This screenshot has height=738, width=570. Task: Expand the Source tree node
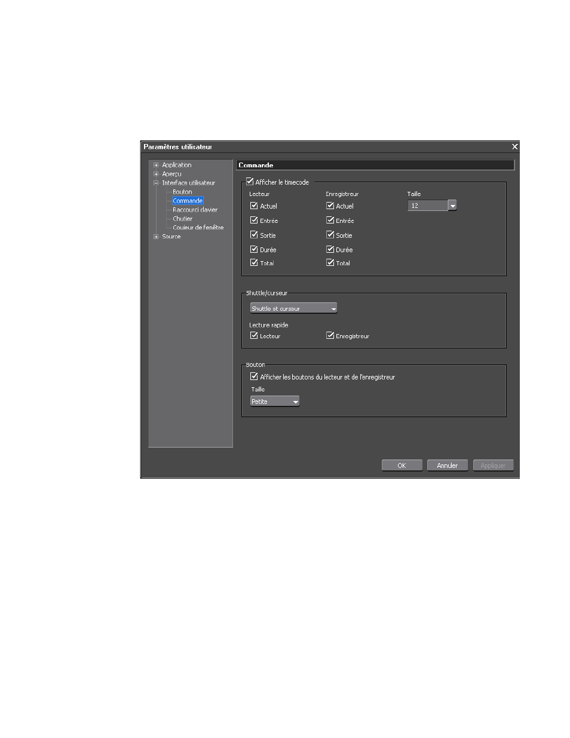156,237
